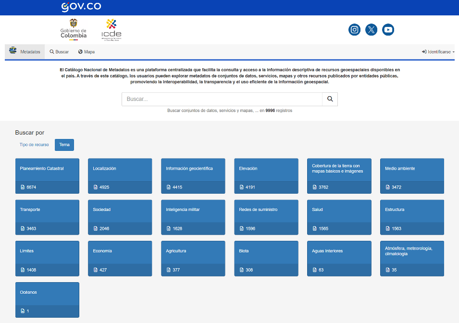
Task: Expand the Identificarse dropdown
Action: [x=438, y=52]
